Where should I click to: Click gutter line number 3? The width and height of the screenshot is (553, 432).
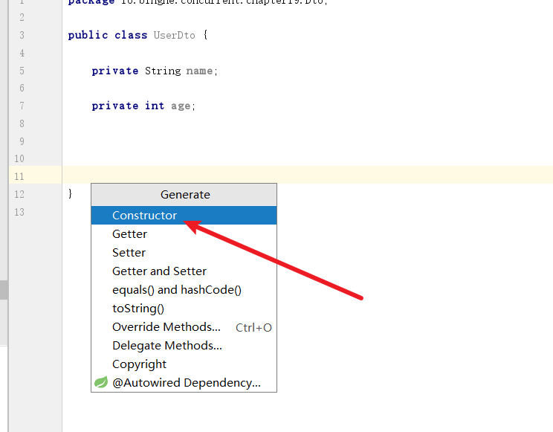[22, 35]
